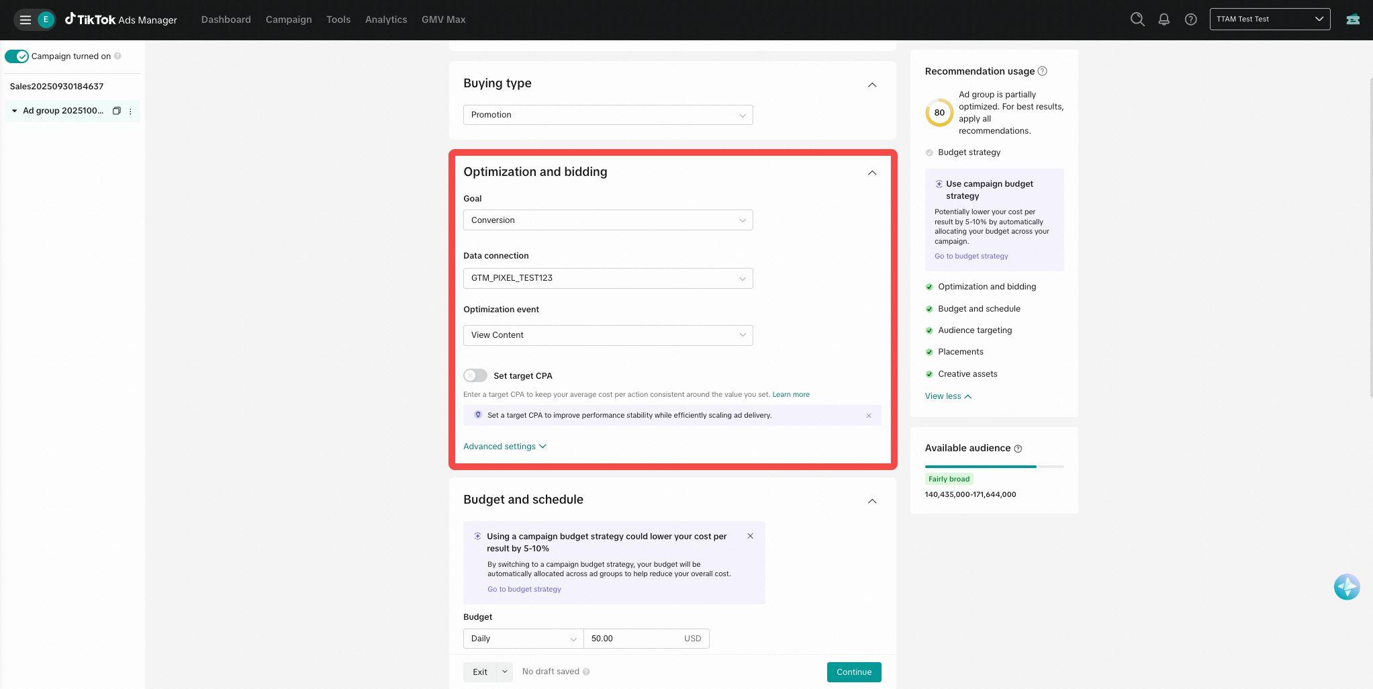The image size is (1373, 689).
Task: Open the Goal dropdown showing Conversion
Action: [608, 220]
